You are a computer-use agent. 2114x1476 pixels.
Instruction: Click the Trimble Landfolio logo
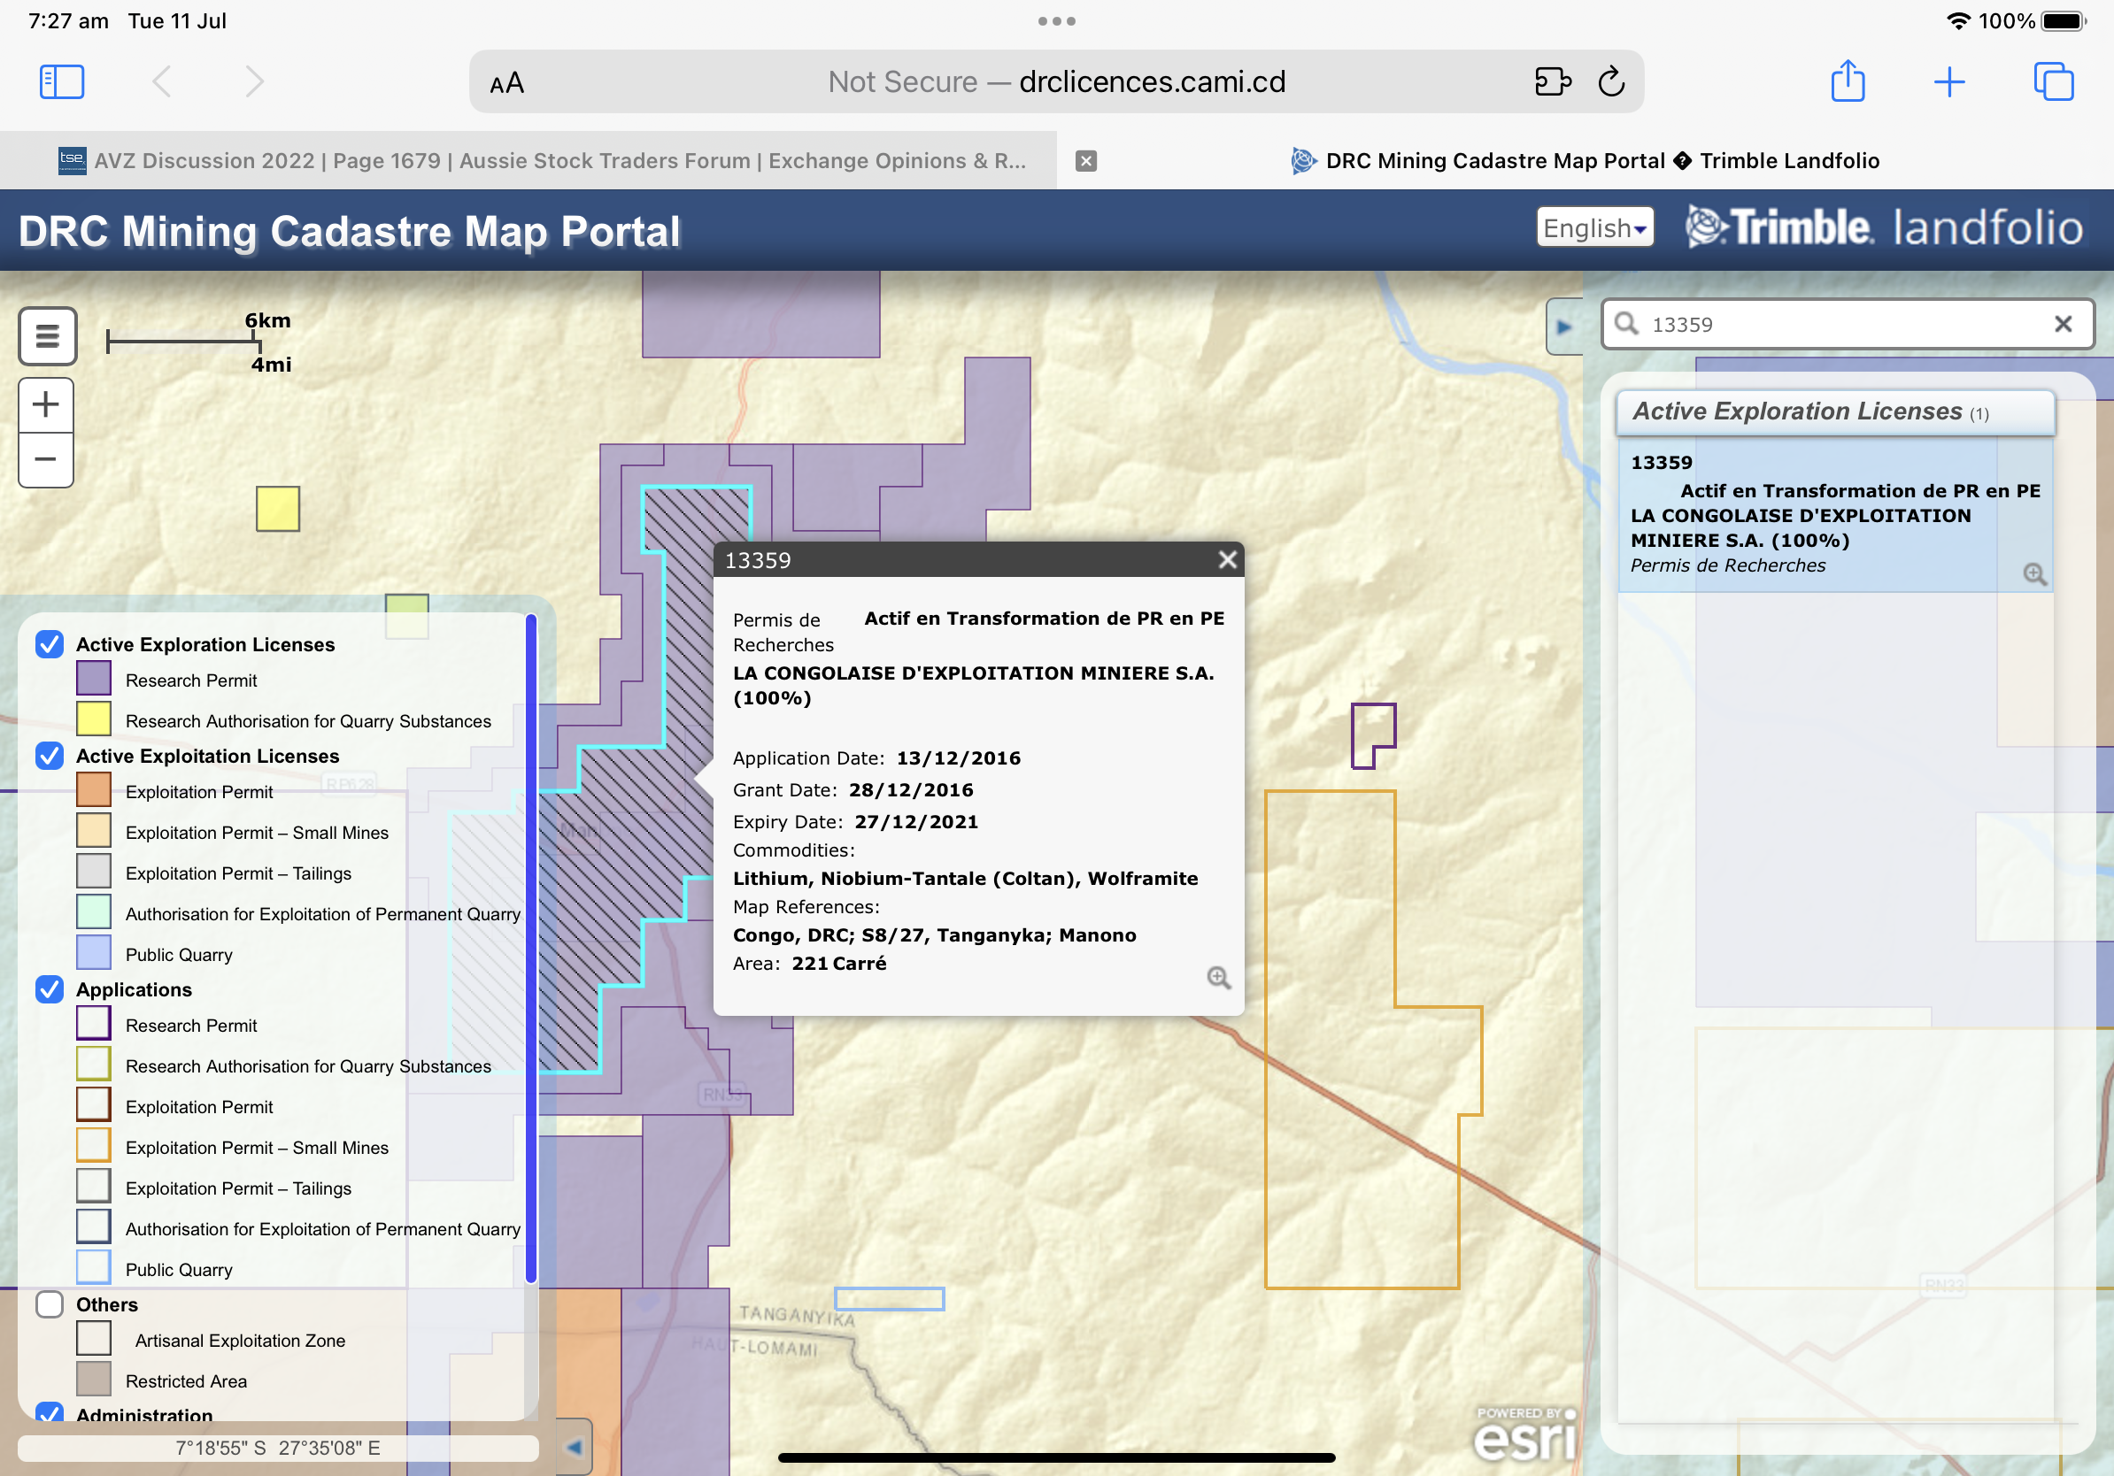coord(1885,227)
